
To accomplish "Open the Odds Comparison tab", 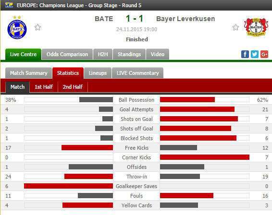I will (x=67, y=54).
